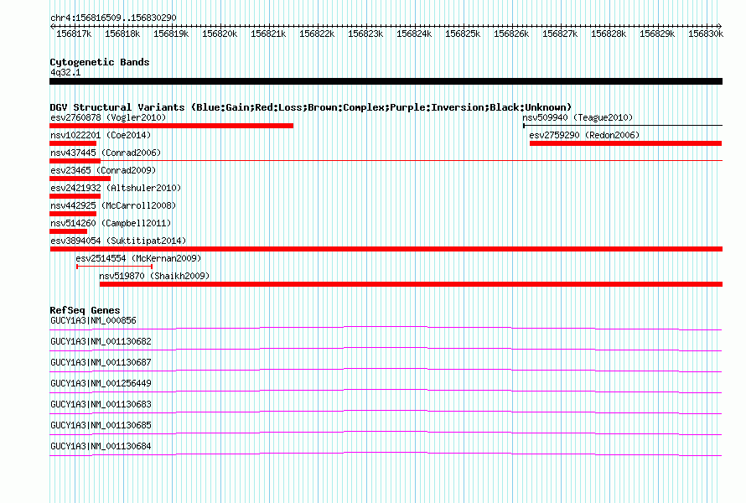Click the thin esv2514554 interval line
The image size is (746, 503).
tap(114, 267)
